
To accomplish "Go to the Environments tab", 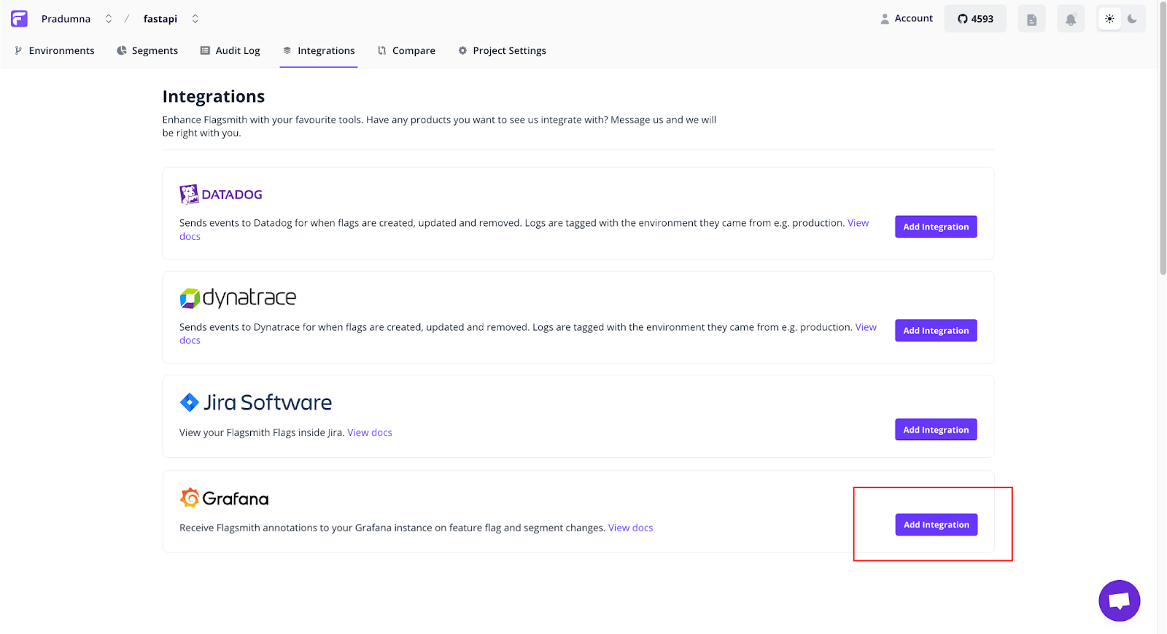I will pyautogui.click(x=55, y=51).
